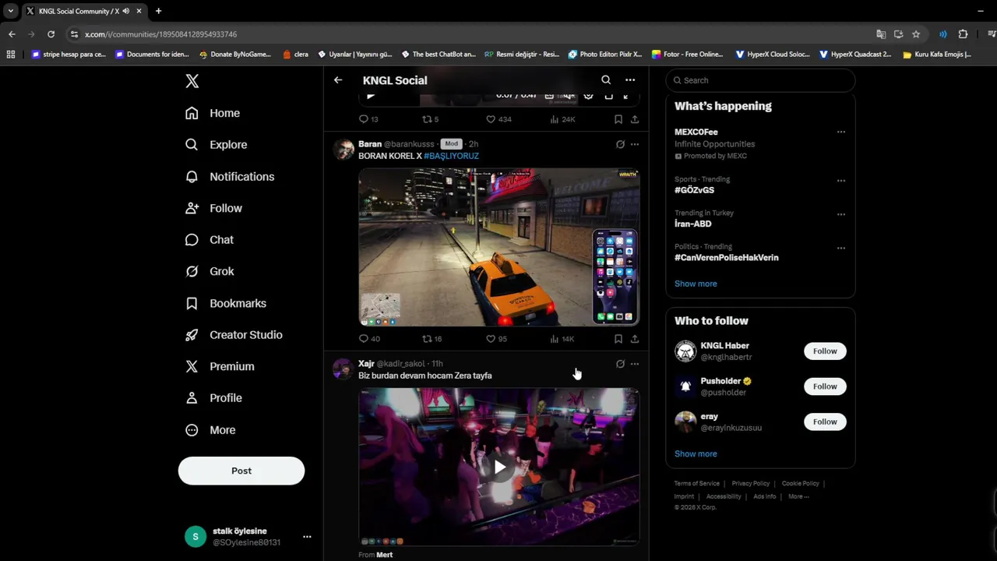The height and width of the screenshot is (561, 997).
Task: Click Grok action icon on Baran's post
Action: pyautogui.click(x=620, y=144)
